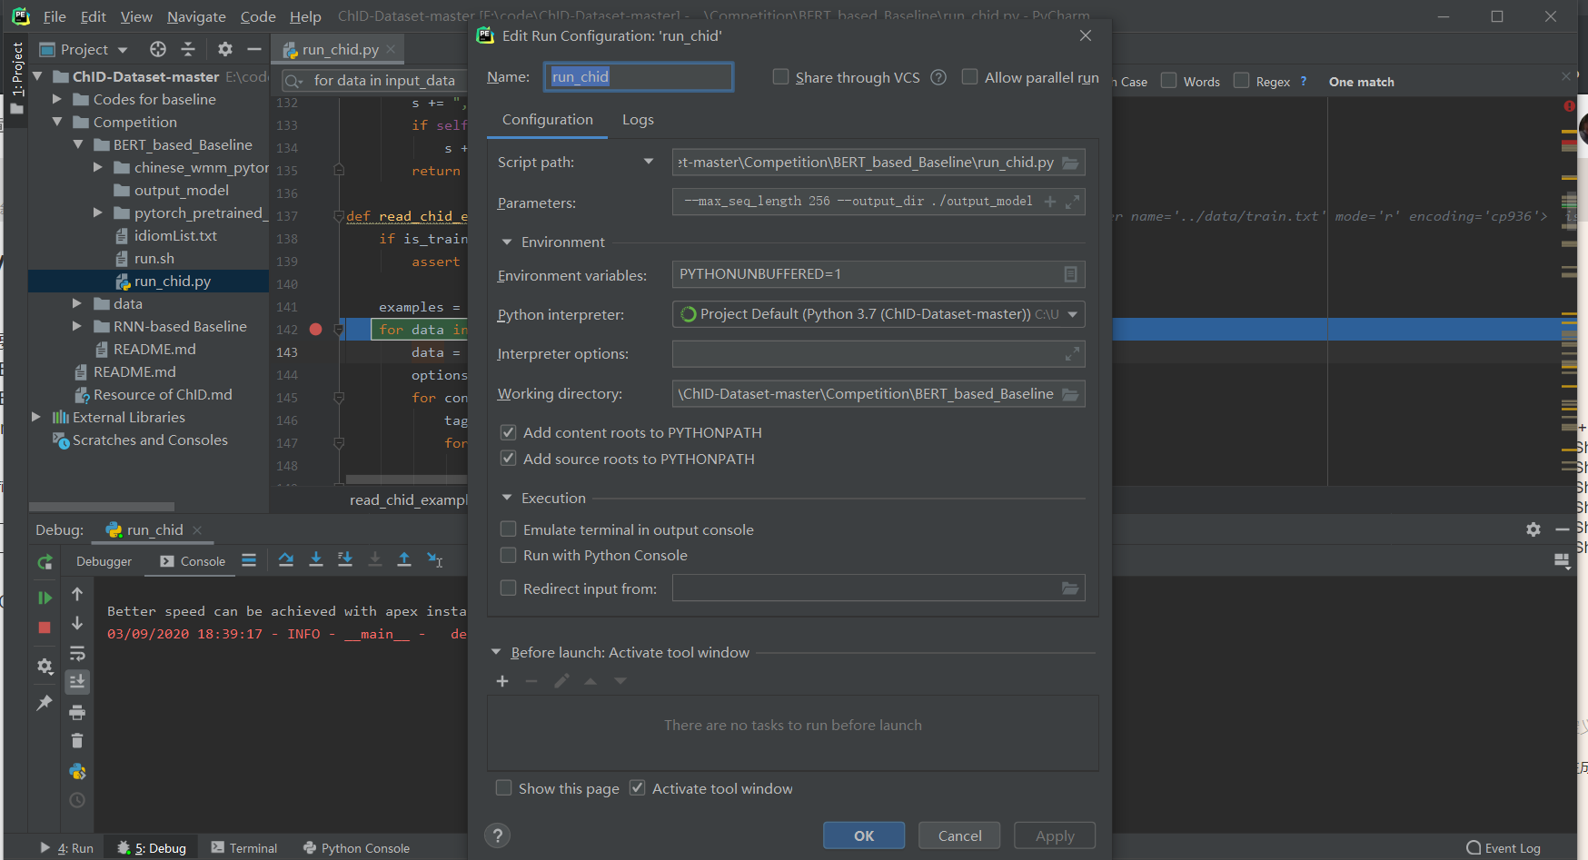The width and height of the screenshot is (1588, 860).
Task: Uncheck Add source roots to PYTHONPATH
Action: click(x=509, y=459)
